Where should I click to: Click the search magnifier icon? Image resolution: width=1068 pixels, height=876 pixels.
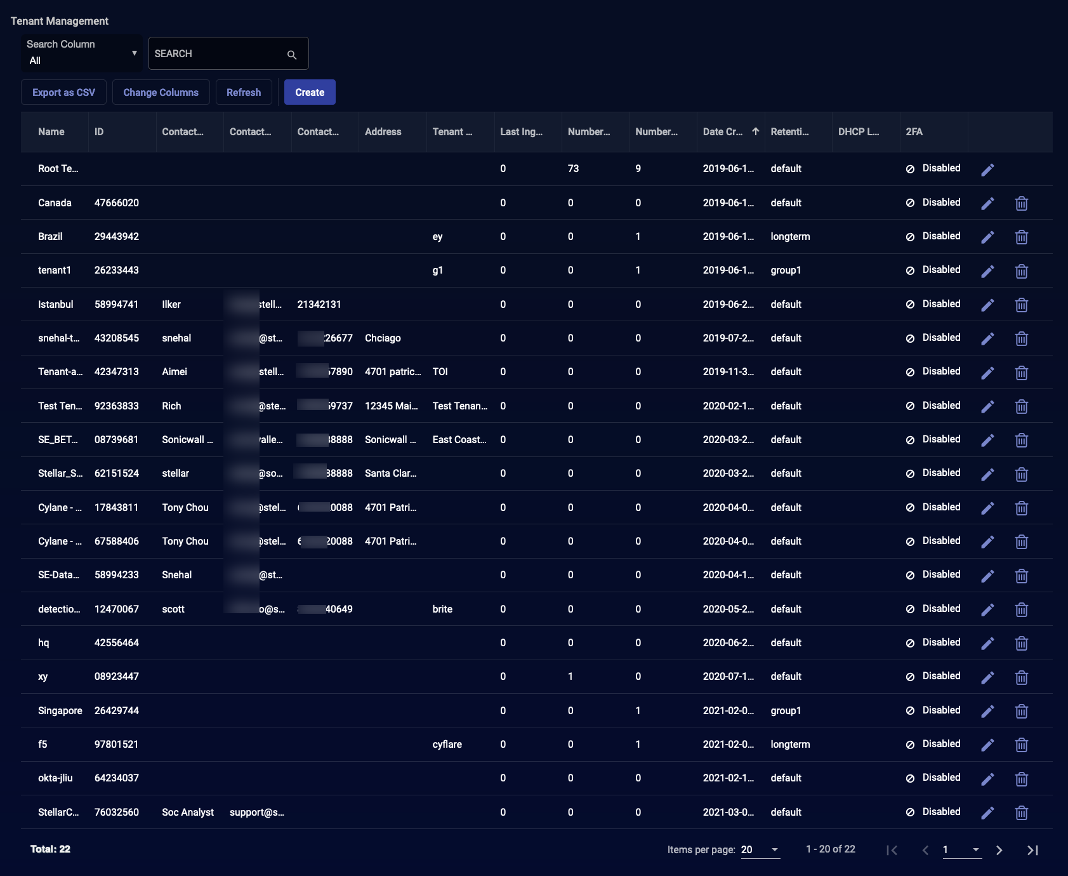[x=292, y=55]
